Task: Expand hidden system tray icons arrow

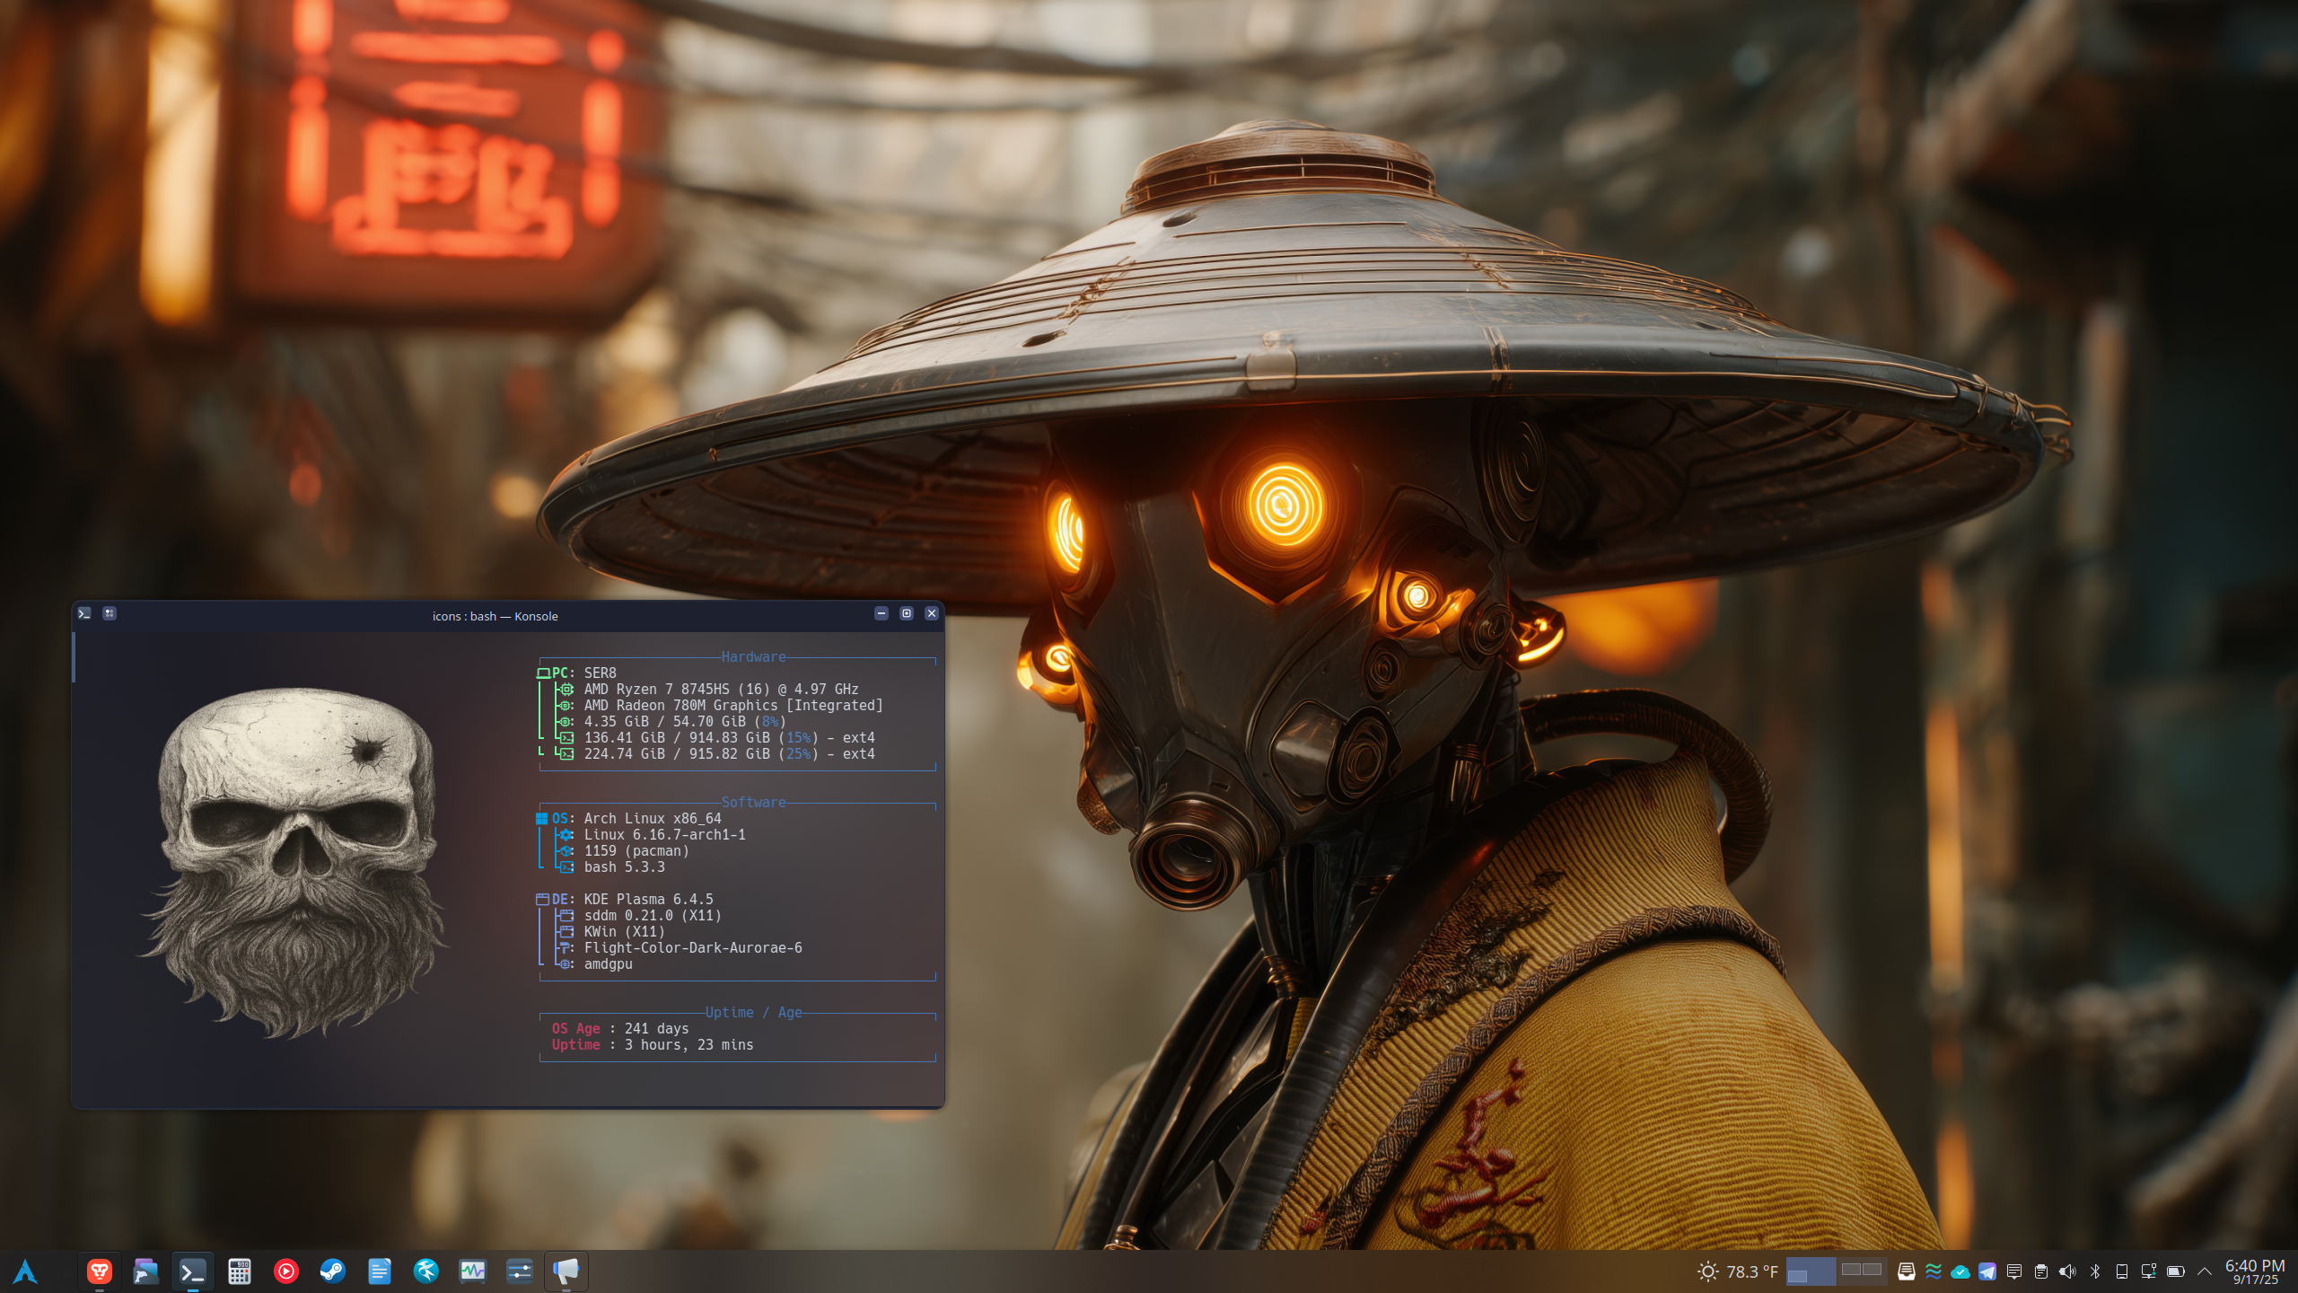Action: [2204, 1271]
